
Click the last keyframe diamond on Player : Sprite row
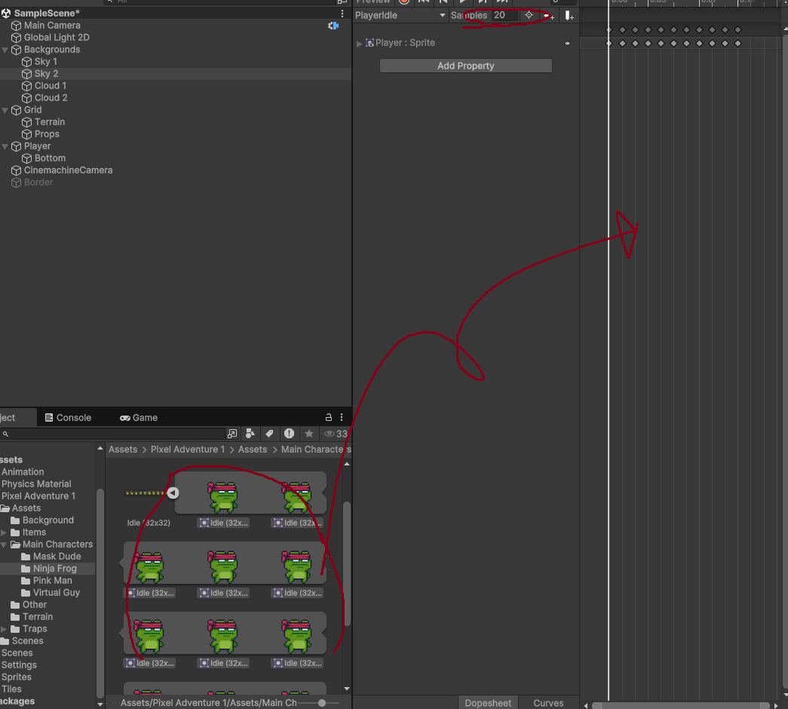coord(737,43)
